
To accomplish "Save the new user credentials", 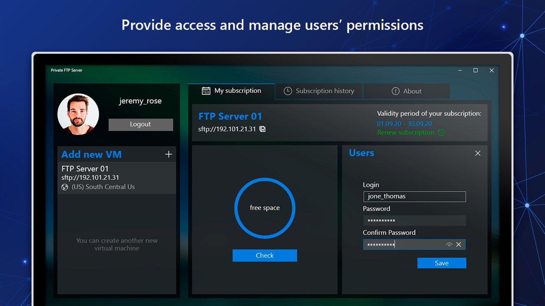I will [x=441, y=263].
